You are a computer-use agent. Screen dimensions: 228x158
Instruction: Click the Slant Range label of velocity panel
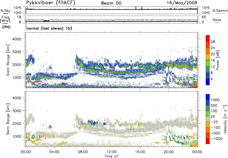[x=8, y=119]
